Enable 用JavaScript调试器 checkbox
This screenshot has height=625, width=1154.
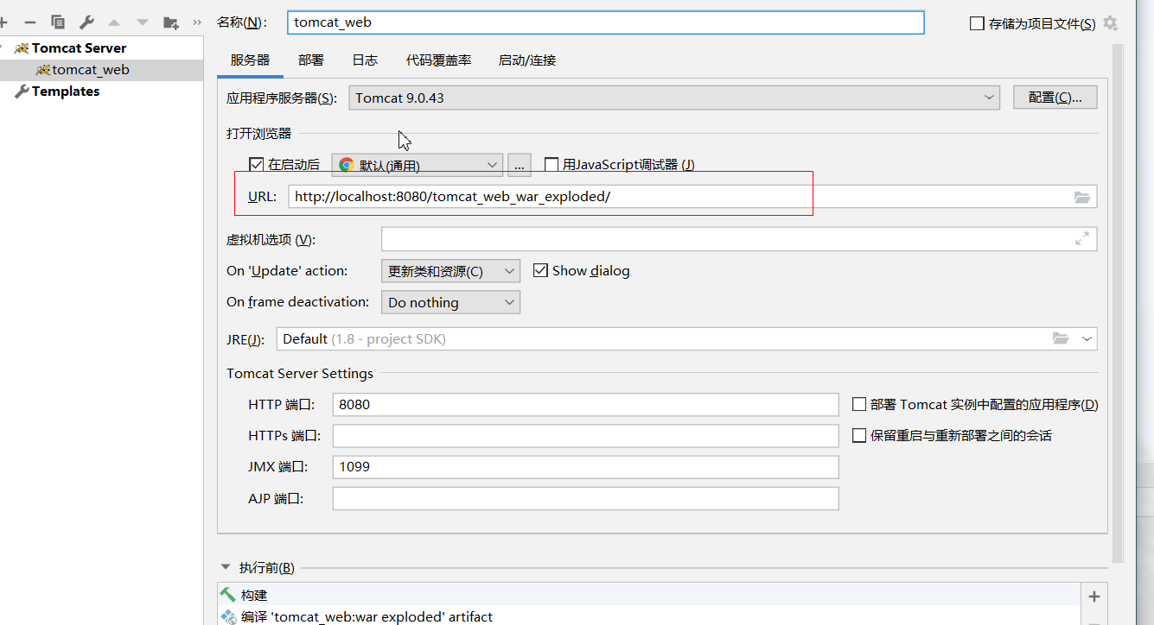click(551, 164)
